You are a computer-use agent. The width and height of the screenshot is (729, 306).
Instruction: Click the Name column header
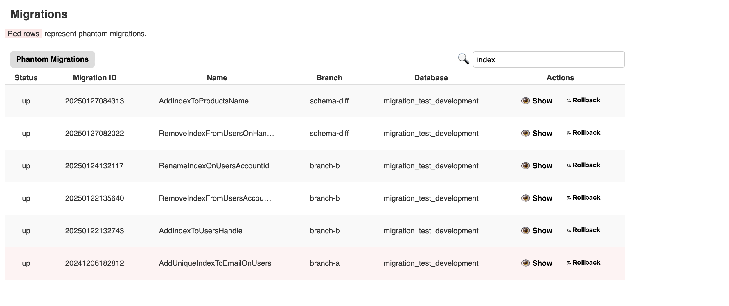point(217,78)
